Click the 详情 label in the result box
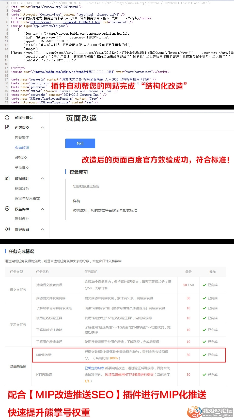This screenshot has height=420, width=234. click(76, 201)
